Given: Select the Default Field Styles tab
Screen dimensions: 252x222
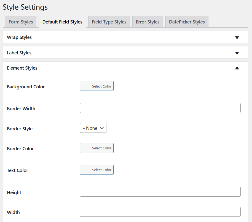Looking at the screenshot, I should (62, 22).
